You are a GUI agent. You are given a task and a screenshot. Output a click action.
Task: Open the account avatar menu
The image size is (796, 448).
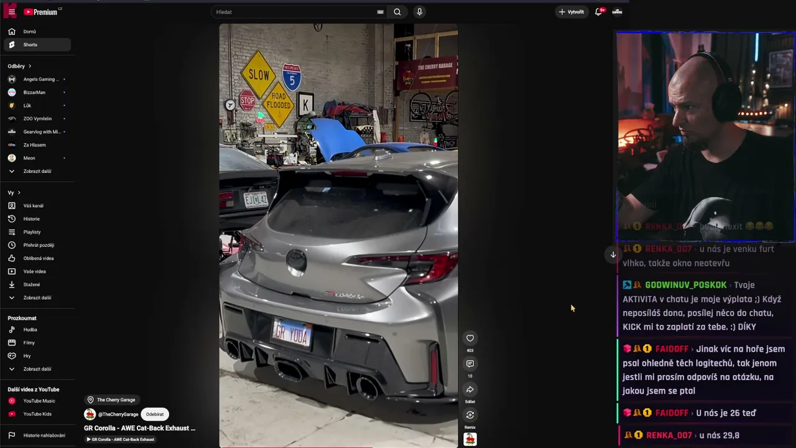pyautogui.click(x=618, y=12)
